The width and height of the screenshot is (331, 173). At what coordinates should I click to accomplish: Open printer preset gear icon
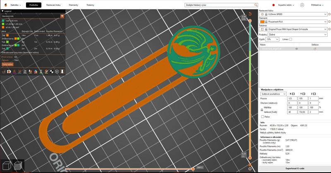pos(329,29)
